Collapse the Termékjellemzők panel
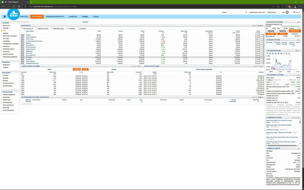This screenshot has height=190, width=304. pos(299,148)
